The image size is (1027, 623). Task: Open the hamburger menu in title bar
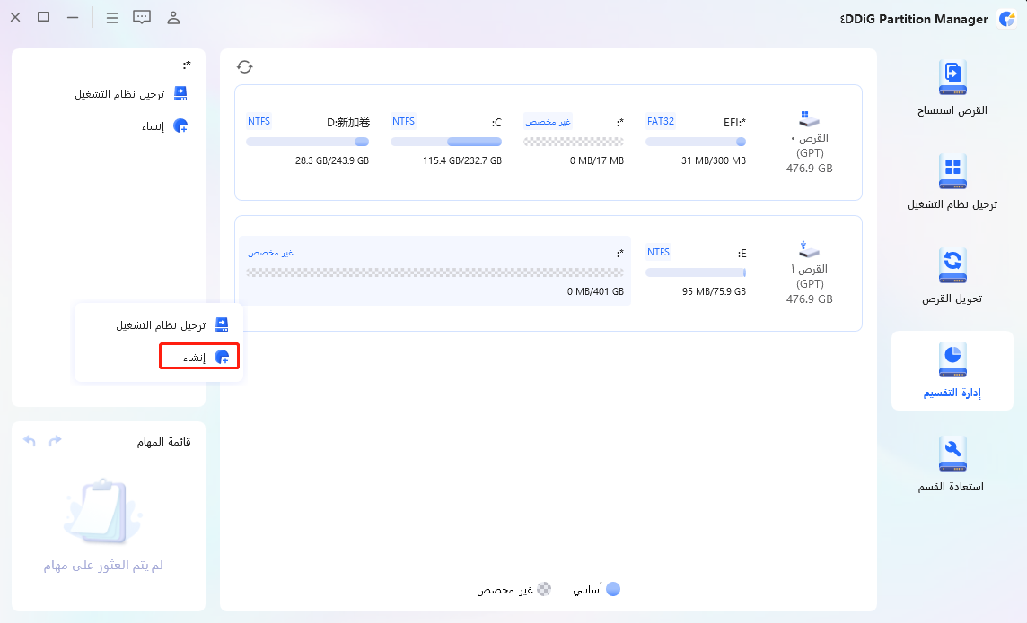pos(111,17)
